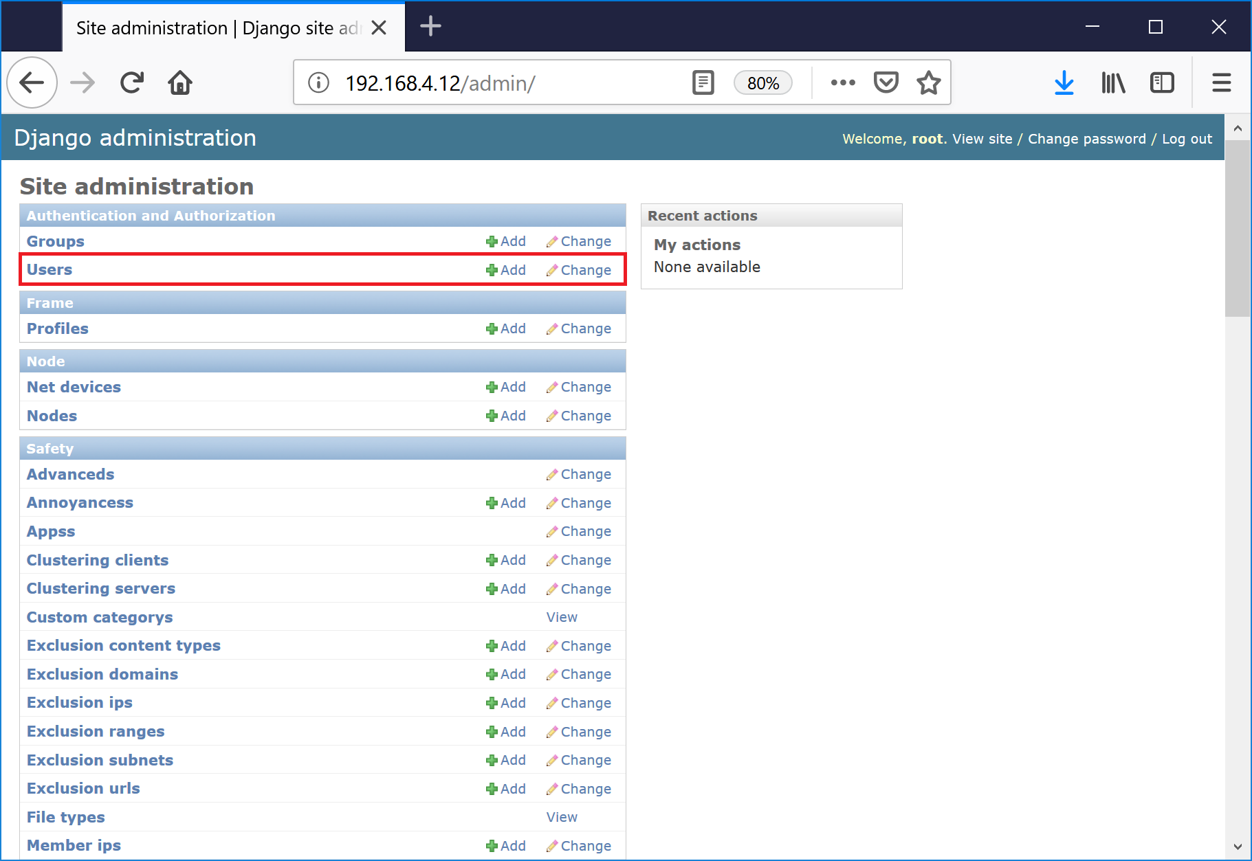The image size is (1252, 861).
Task: Open Exclusion ranges model link
Action: coord(96,731)
